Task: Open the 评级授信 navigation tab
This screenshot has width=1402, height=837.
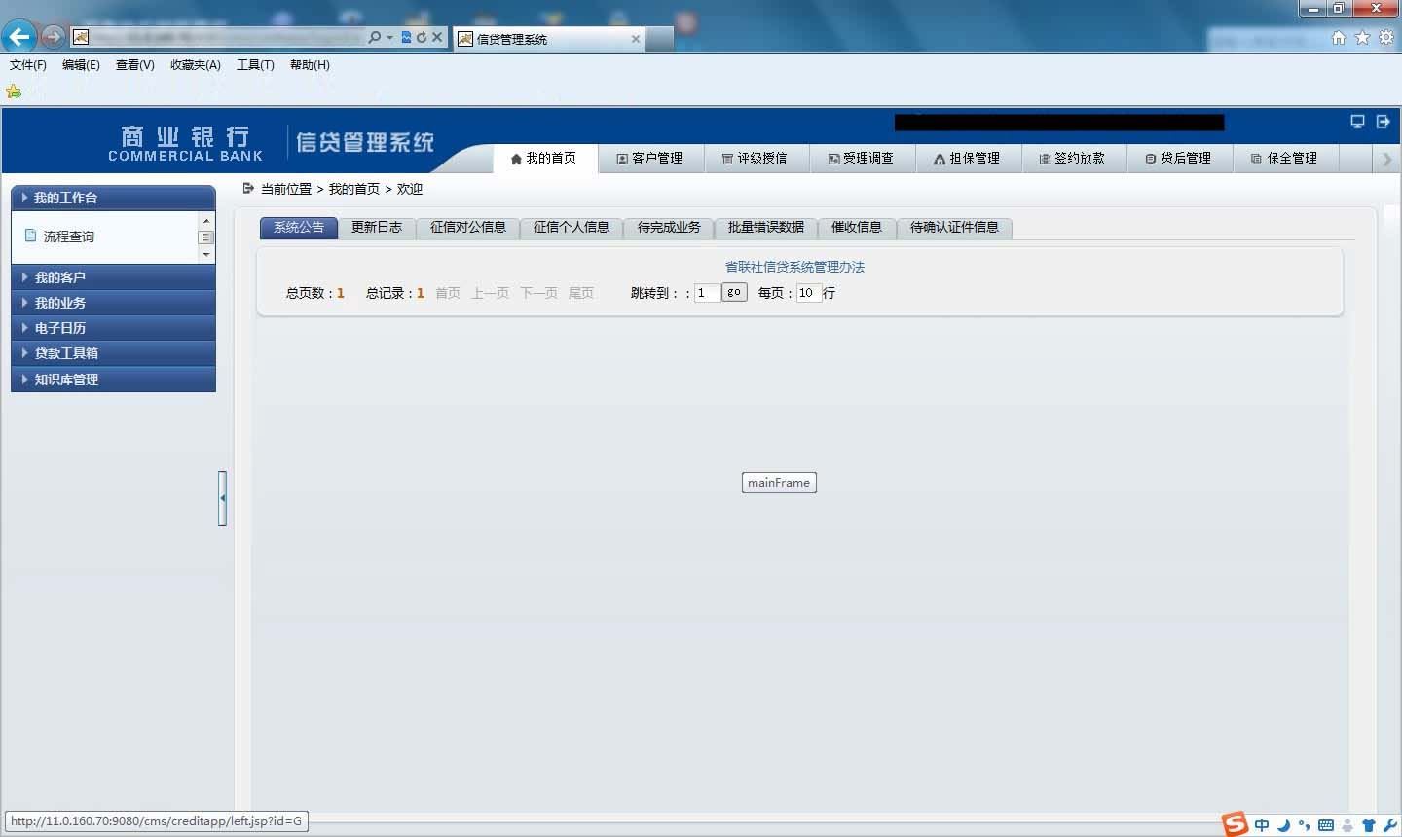Action: (x=756, y=158)
